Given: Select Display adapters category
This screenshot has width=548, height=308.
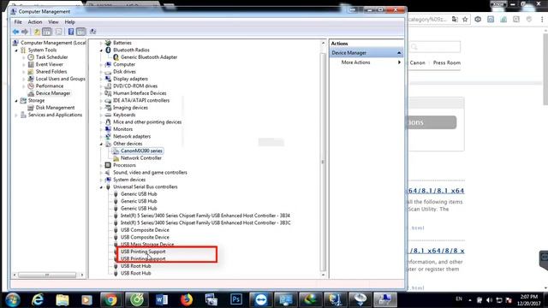Looking at the screenshot, I should (130, 79).
